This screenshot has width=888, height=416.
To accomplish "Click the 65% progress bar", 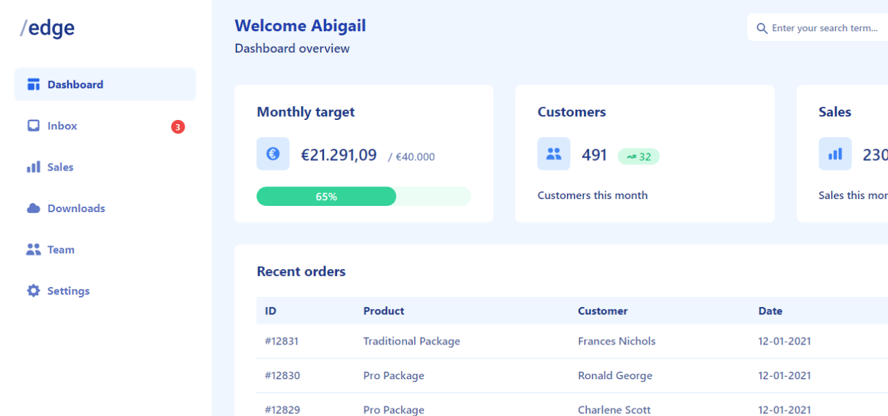I will tap(326, 196).
